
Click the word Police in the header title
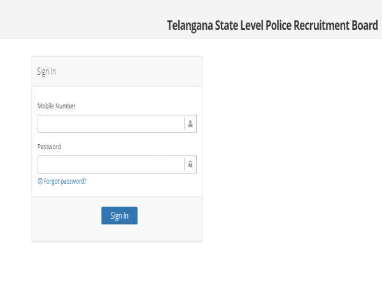click(x=278, y=25)
